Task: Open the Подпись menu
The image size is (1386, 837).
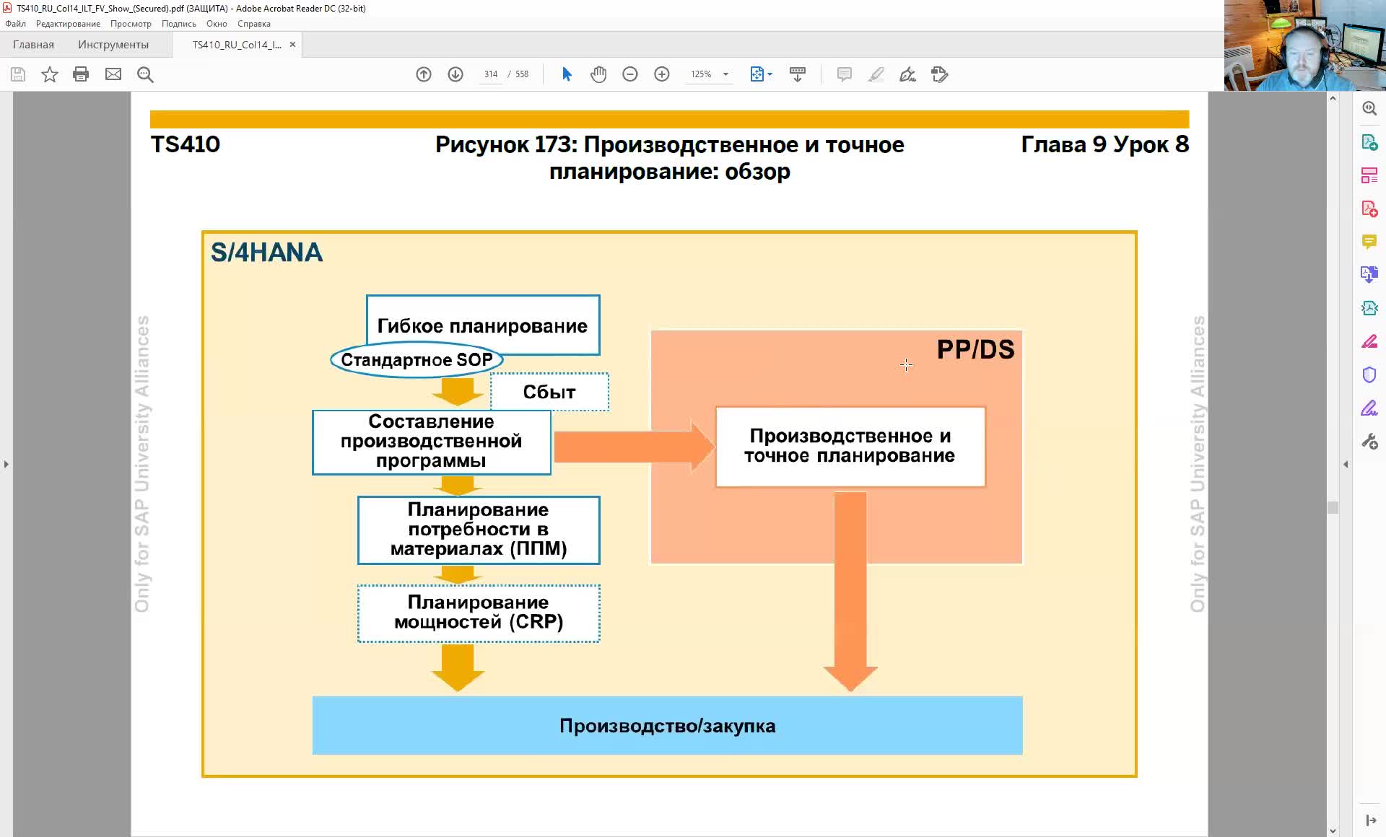Action: point(178,24)
